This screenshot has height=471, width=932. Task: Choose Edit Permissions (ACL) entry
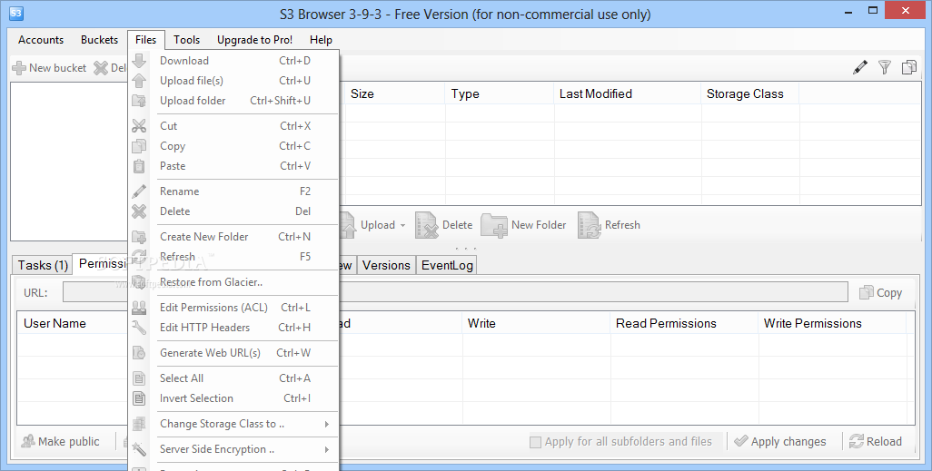click(x=233, y=308)
